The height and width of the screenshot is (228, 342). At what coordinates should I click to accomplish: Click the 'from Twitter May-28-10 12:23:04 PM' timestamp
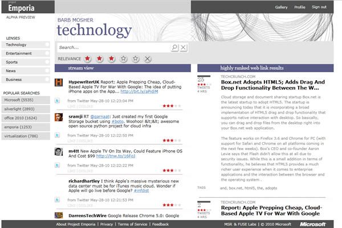click(x=100, y=101)
